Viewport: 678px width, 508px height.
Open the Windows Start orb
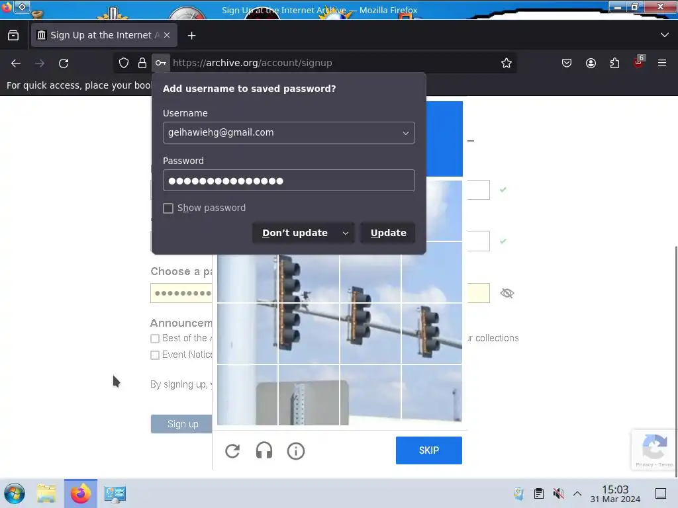tap(15, 493)
